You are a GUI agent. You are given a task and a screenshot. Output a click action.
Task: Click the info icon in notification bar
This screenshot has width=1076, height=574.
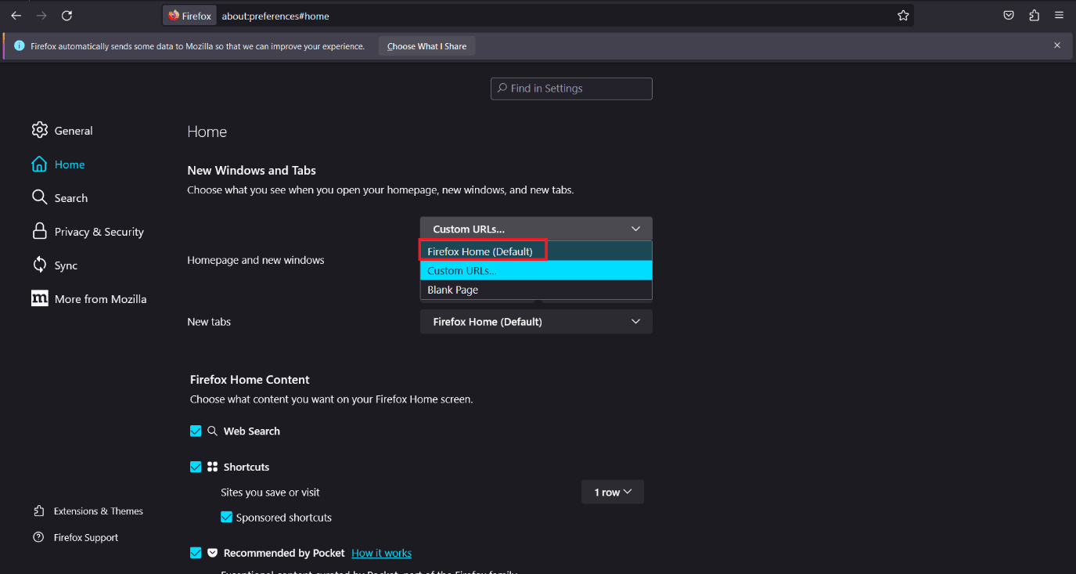pos(20,46)
